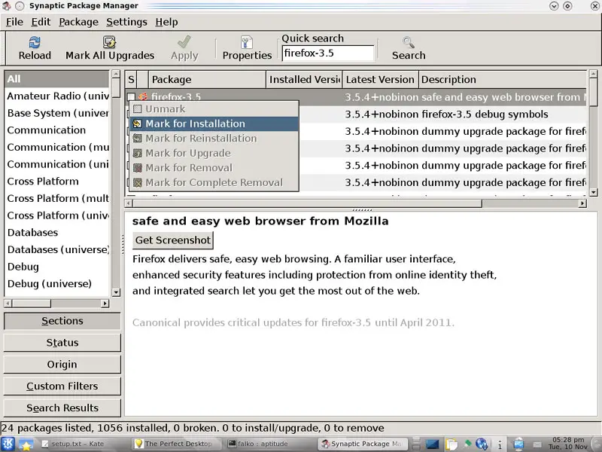This screenshot has height=452, width=602.
Task: Toggle the firefox-3.5 package status checkbox
Action: (x=131, y=96)
